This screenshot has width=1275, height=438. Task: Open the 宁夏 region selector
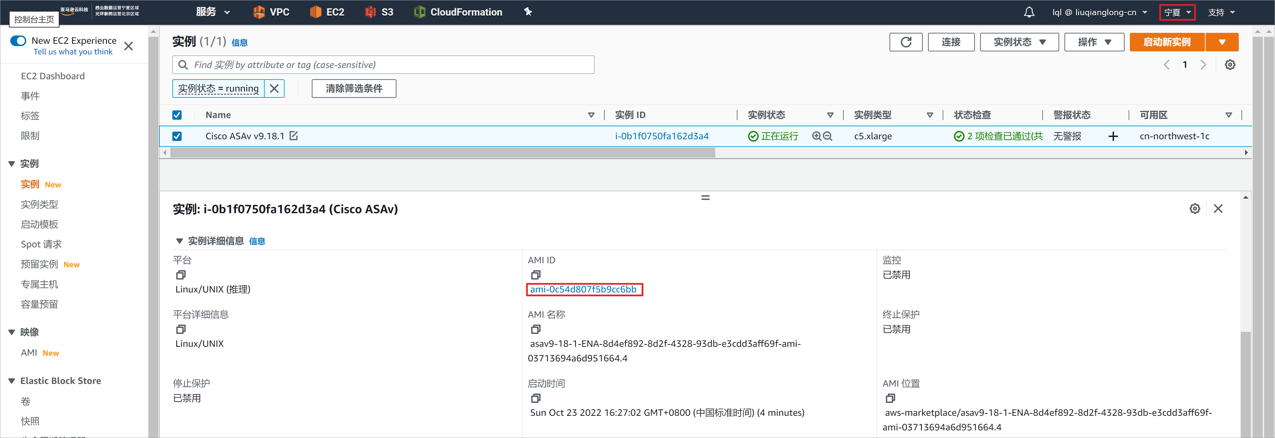[1177, 12]
